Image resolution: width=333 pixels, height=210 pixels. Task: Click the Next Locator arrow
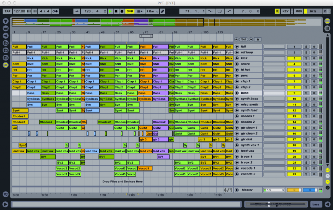pos(251,40)
